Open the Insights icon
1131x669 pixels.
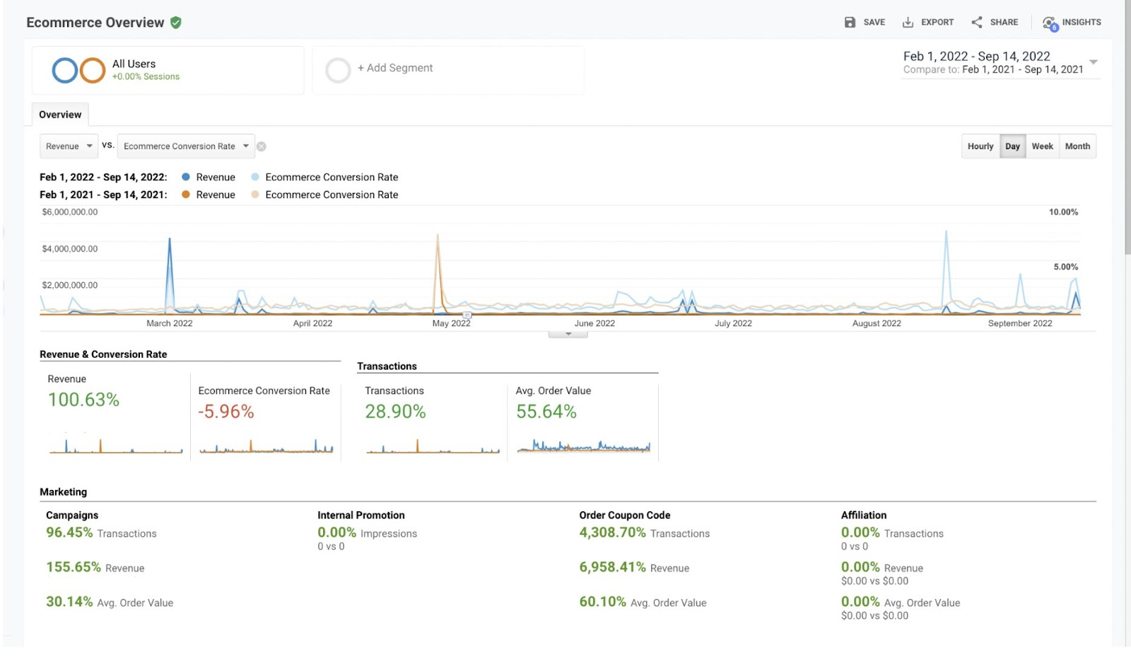(1050, 23)
